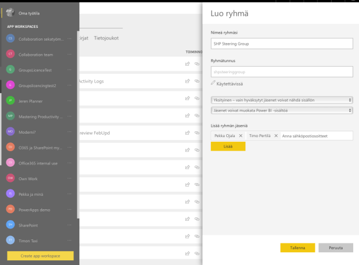Select Collaboration team workspace avatar CT
This screenshot has height=265, width=359.
tap(10, 54)
